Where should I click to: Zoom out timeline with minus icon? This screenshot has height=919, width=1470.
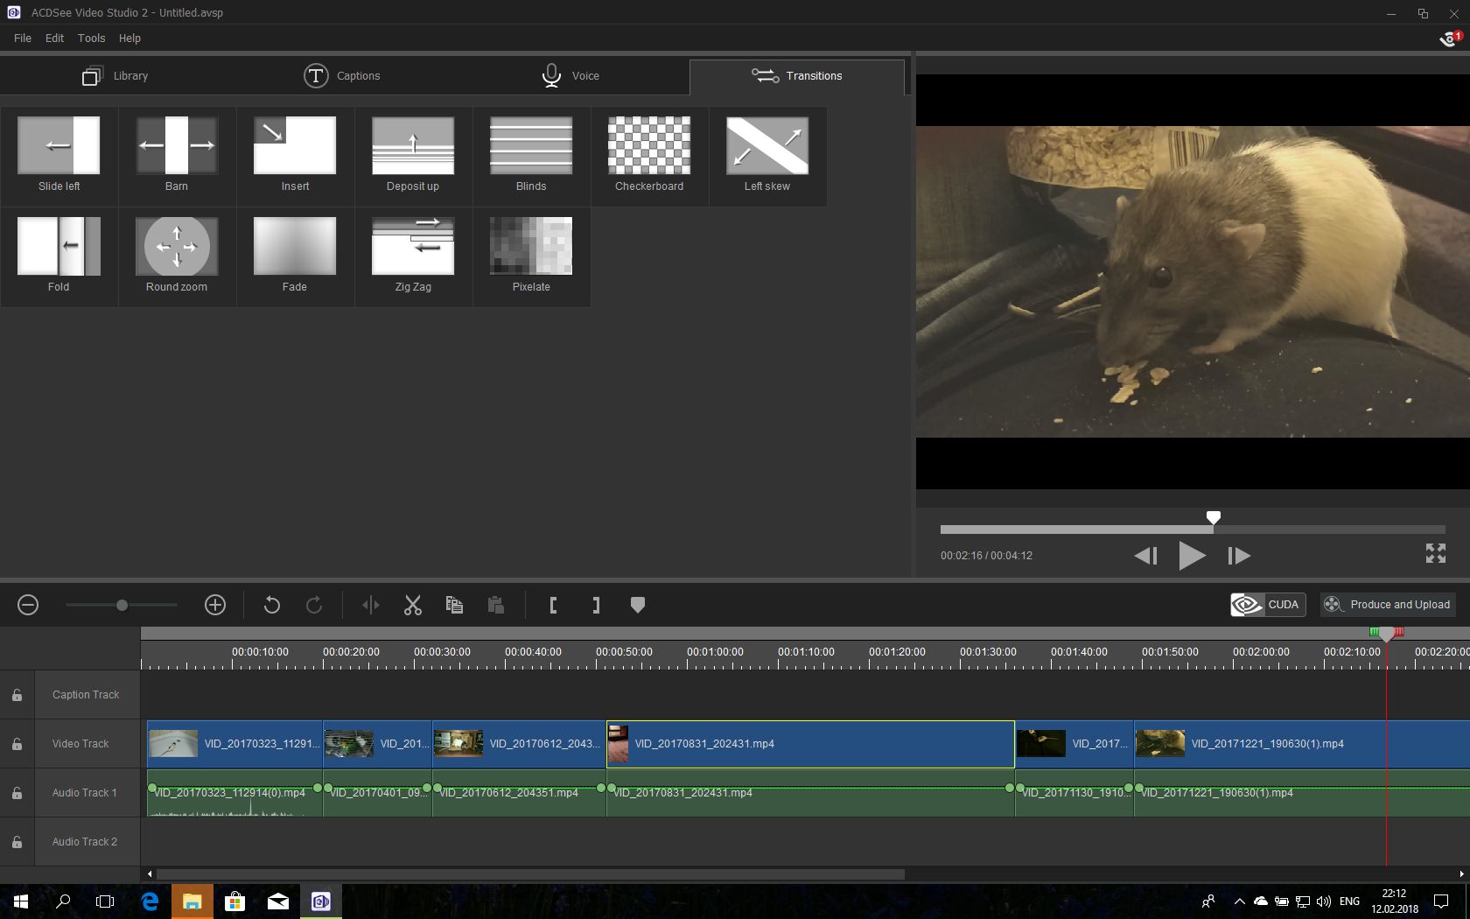click(x=28, y=605)
